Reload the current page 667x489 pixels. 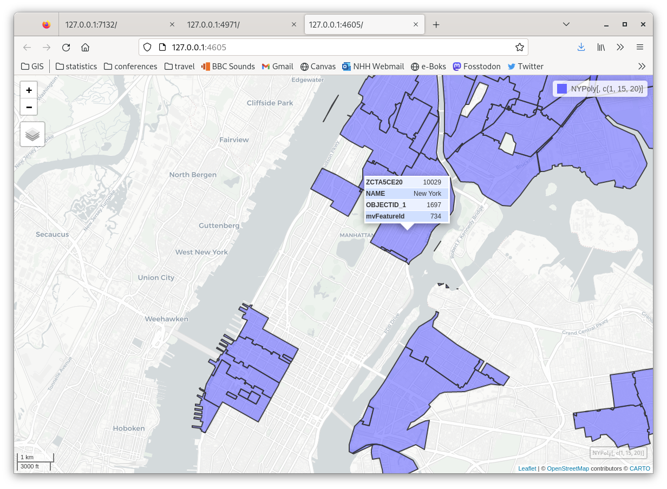pyautogui.click(x=66, y=47)
